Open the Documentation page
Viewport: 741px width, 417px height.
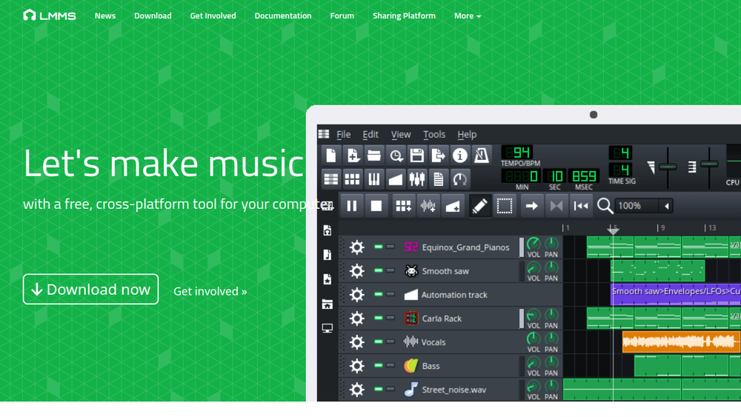click(x=282, y=16)
